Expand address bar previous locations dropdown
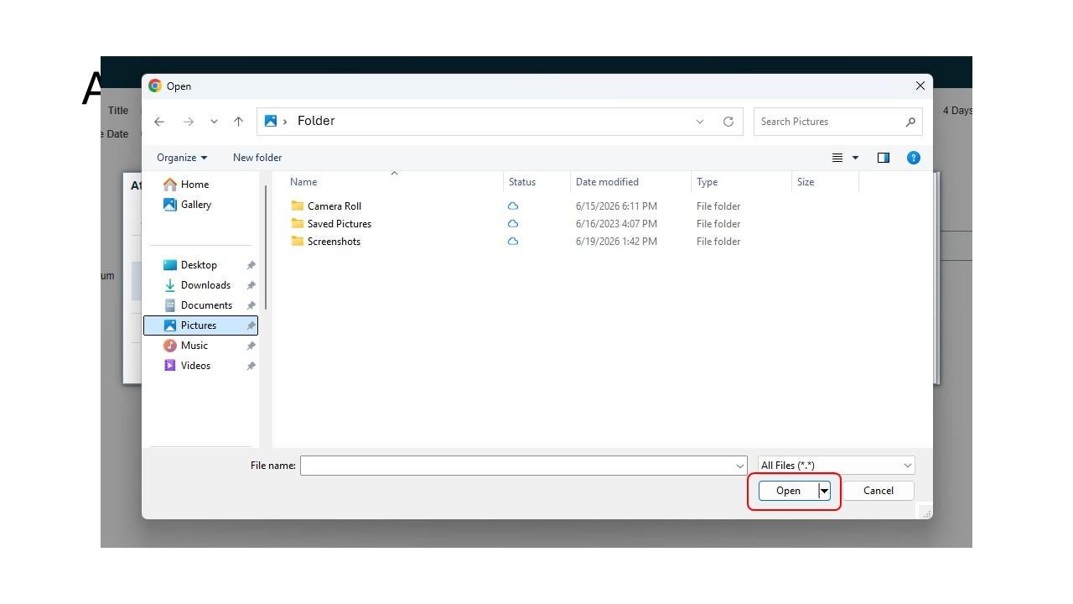 pyautogui.click(x=700, y=122)
